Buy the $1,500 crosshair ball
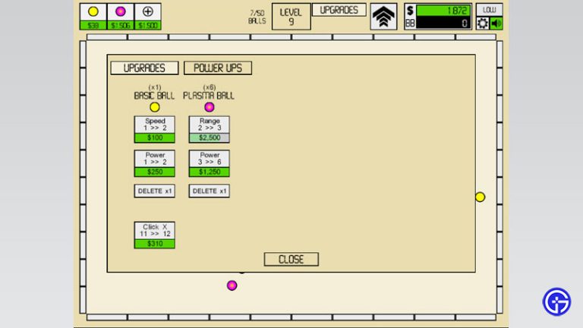The height and width of the screenshot is (328, 583). click(x=148, y=16)
